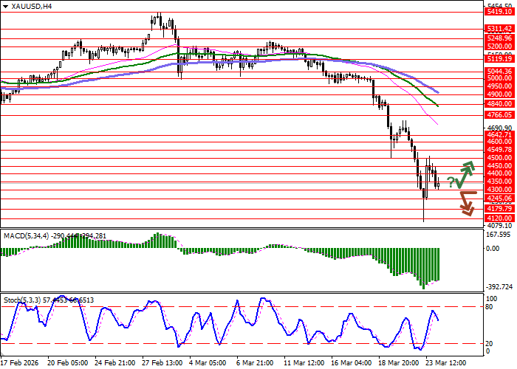Screen dimensions: 517x369
Task: Select the 4642.71 price level label
Action: pos(496,135)
